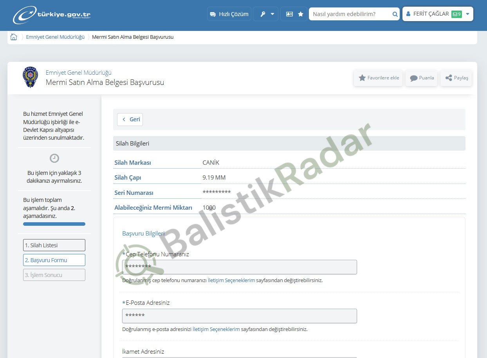The image size is (487, 358).
Task: Click the Seri Numarası label
Action: coord(134,193)
